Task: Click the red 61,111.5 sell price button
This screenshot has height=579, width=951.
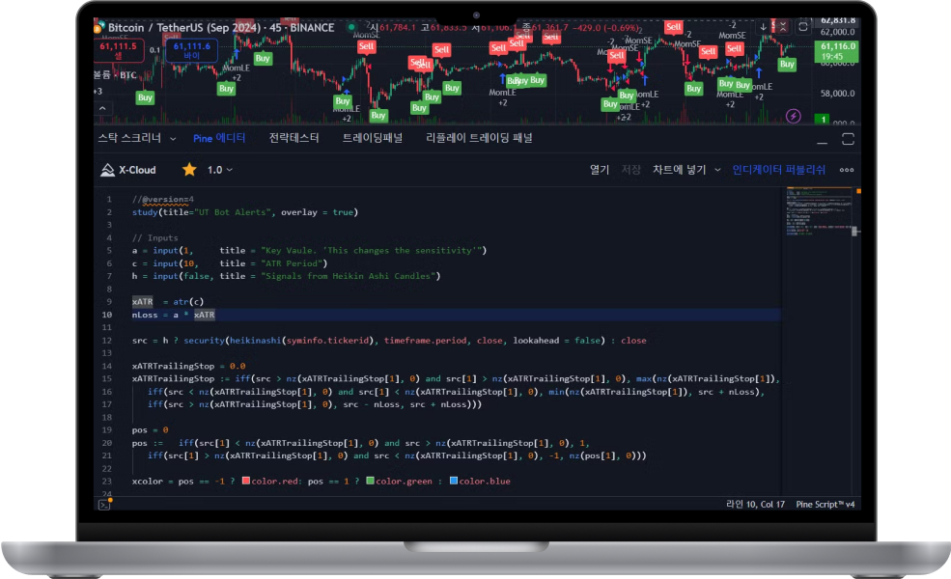Action: [119, 51]
